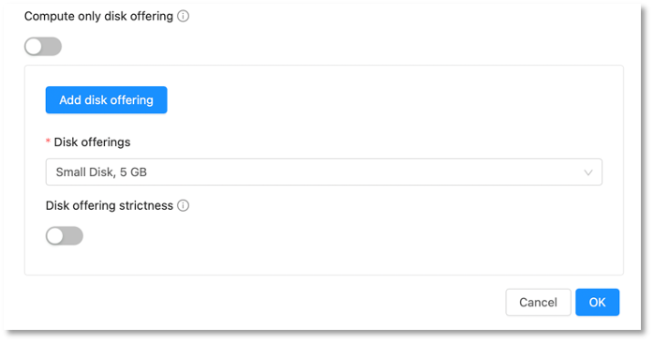Click info icon beside Disk offering strictness
The image size is (654, 343).
pyautogui.click(x=183, y=206)
